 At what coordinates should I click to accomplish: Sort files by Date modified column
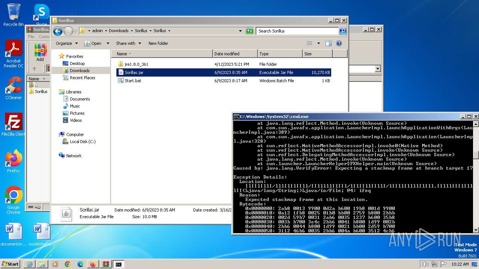tap(235, 54)
